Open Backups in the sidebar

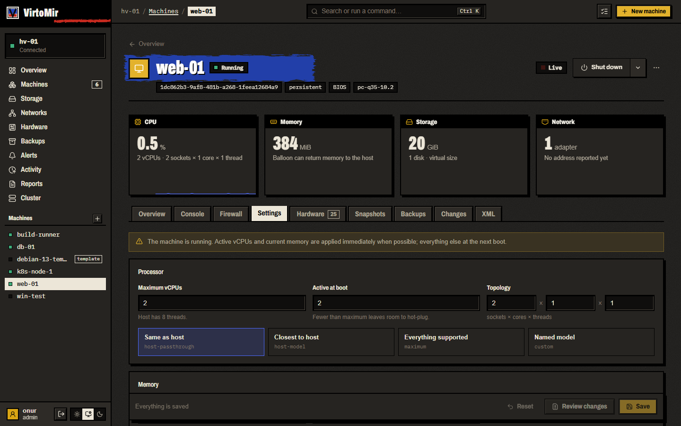[55, 141]
